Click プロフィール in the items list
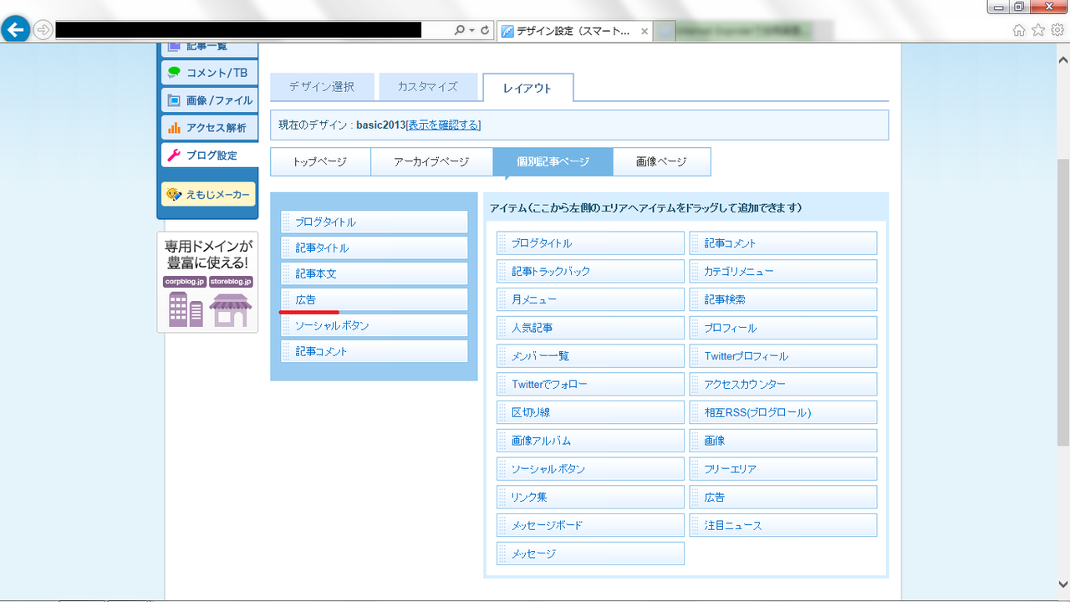1070x602 pixels. [783, 328]
